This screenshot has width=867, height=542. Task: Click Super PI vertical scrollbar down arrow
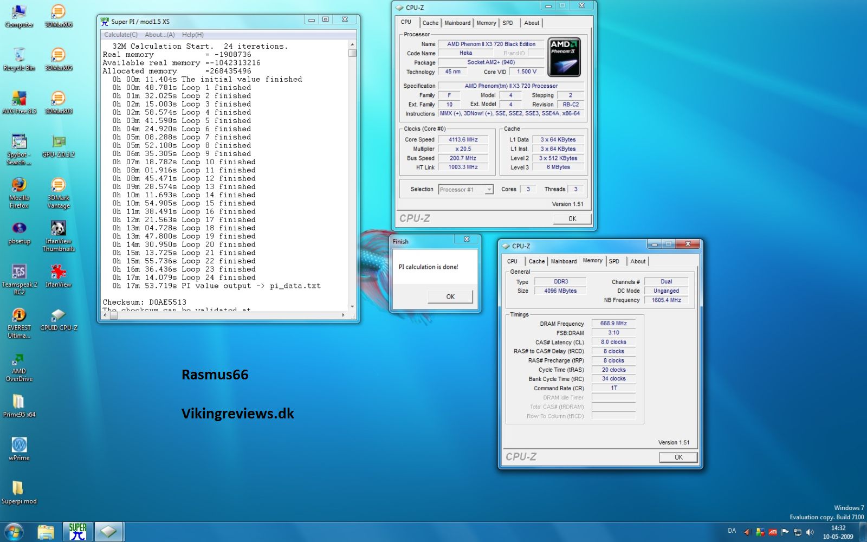click(352, 307)
